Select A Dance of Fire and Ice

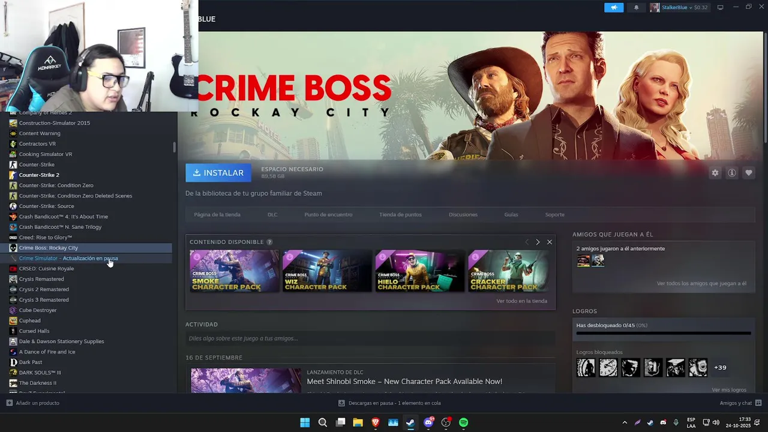pyautogui.click(x=47, y=352)
